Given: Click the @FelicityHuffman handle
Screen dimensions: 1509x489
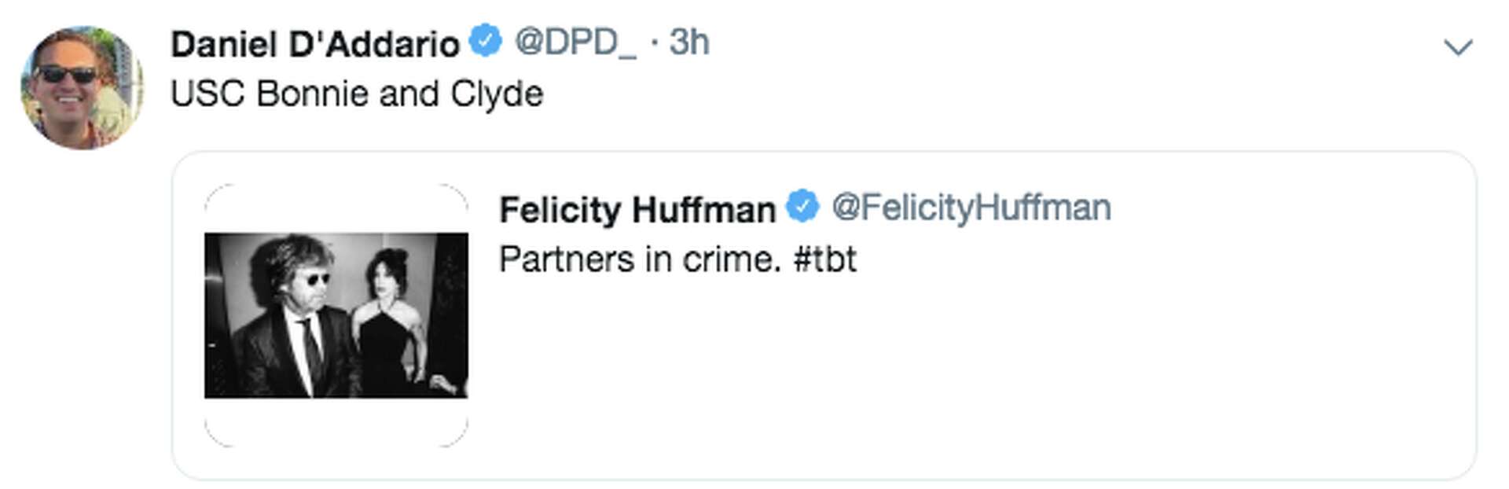Looking at the screenshot, I should point(971,208).
